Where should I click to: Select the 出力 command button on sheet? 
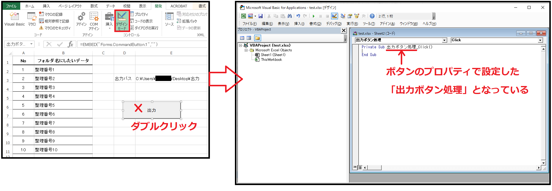(x=152, y=110)
